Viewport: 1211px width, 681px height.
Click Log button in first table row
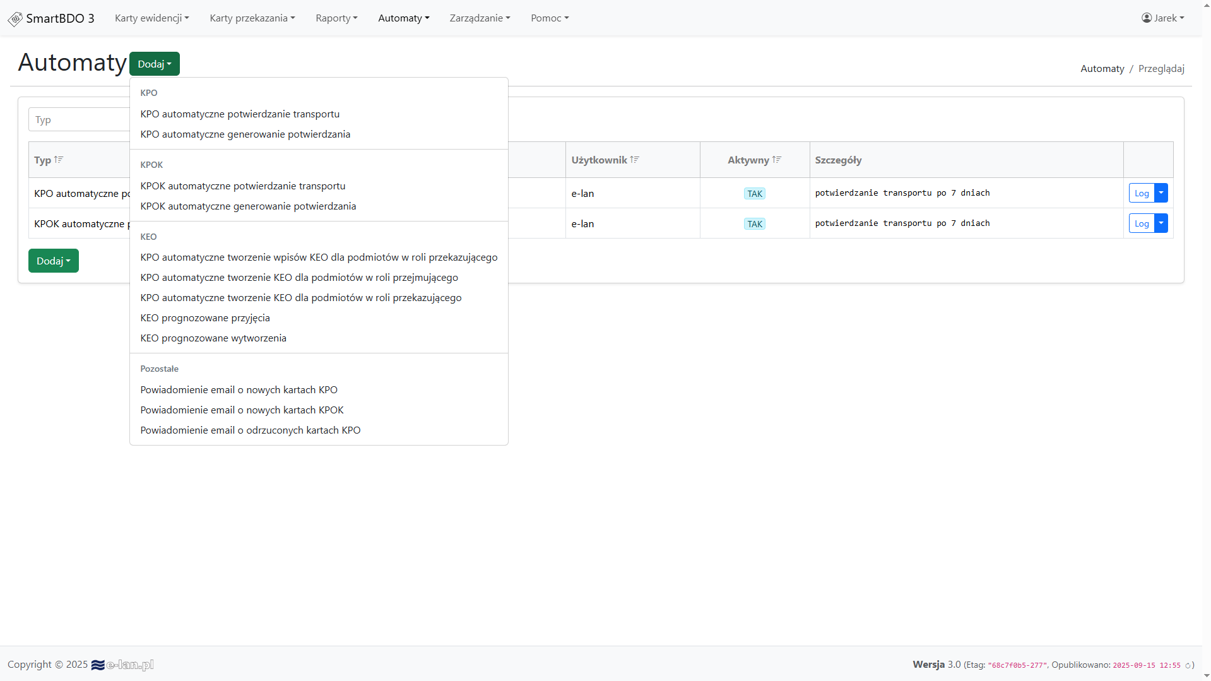1141,193
